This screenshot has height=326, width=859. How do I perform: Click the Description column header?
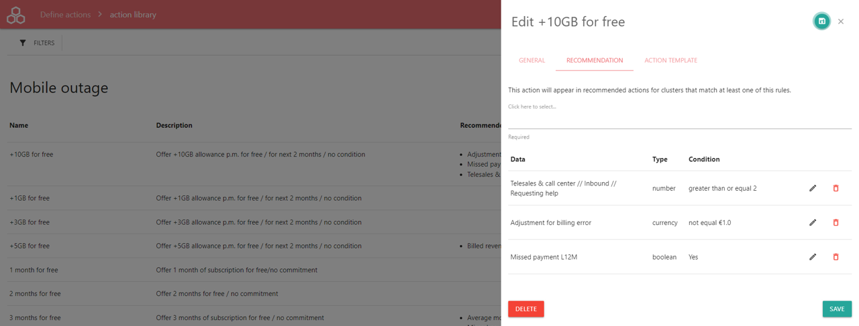pos(174,125)
